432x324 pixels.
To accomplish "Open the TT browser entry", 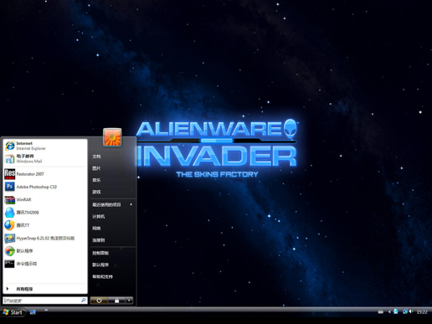I will click(x=44, y=225).
